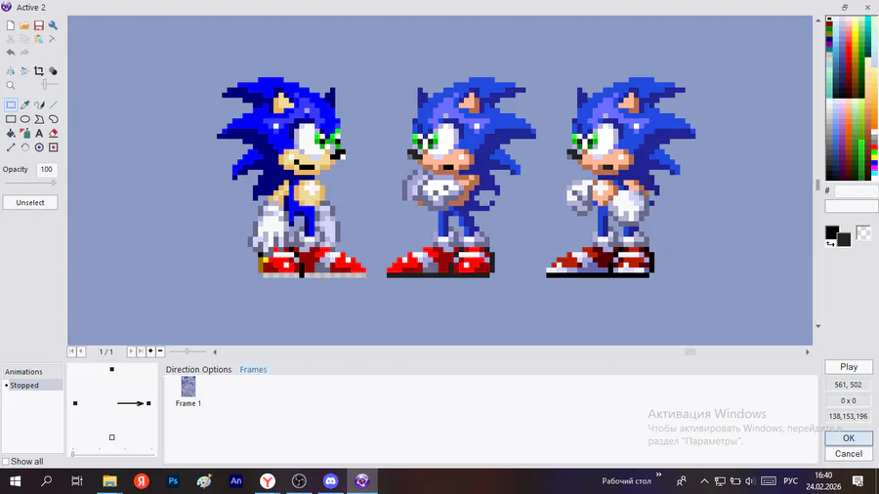Click the frame speed slider beside minus button

[188, 351]
